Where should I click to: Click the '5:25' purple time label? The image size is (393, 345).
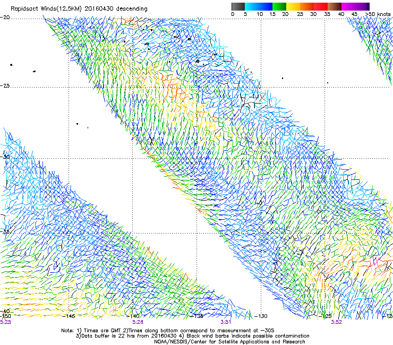tap(5, 322)
